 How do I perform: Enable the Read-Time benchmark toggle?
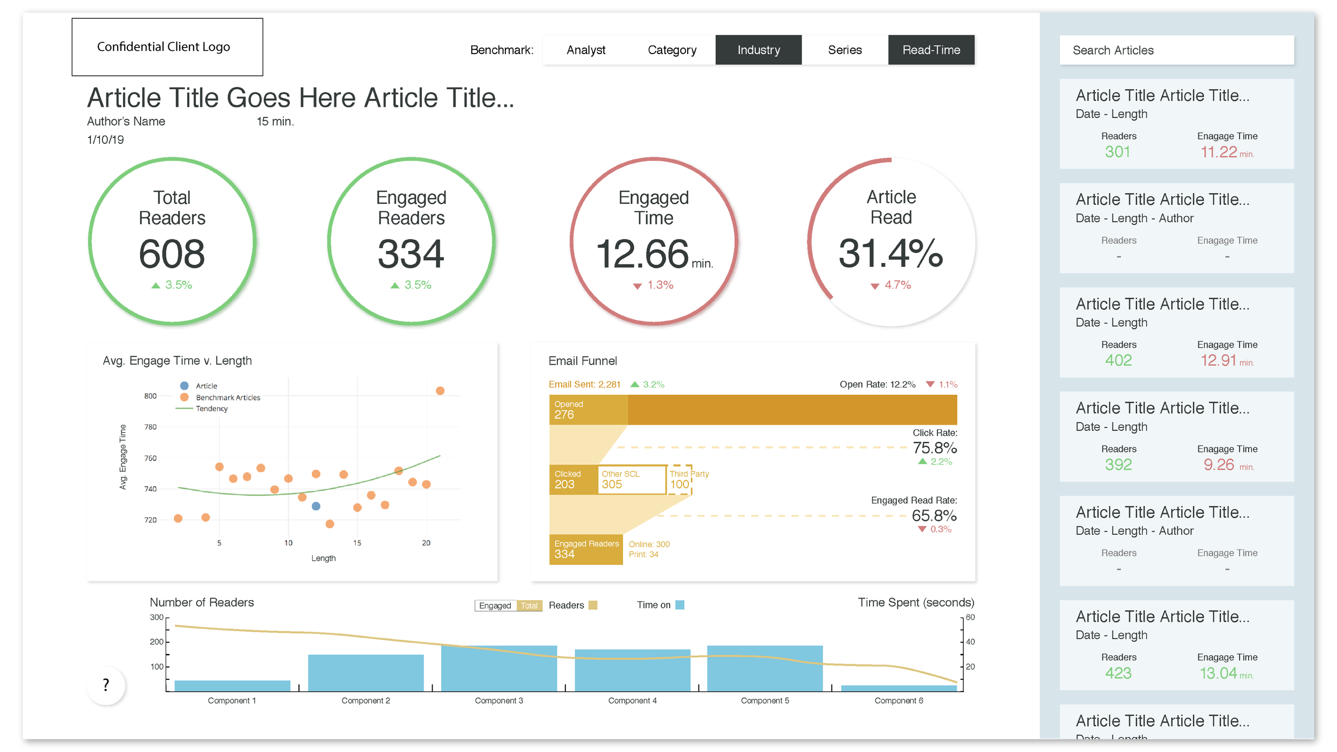click(931, 50)
